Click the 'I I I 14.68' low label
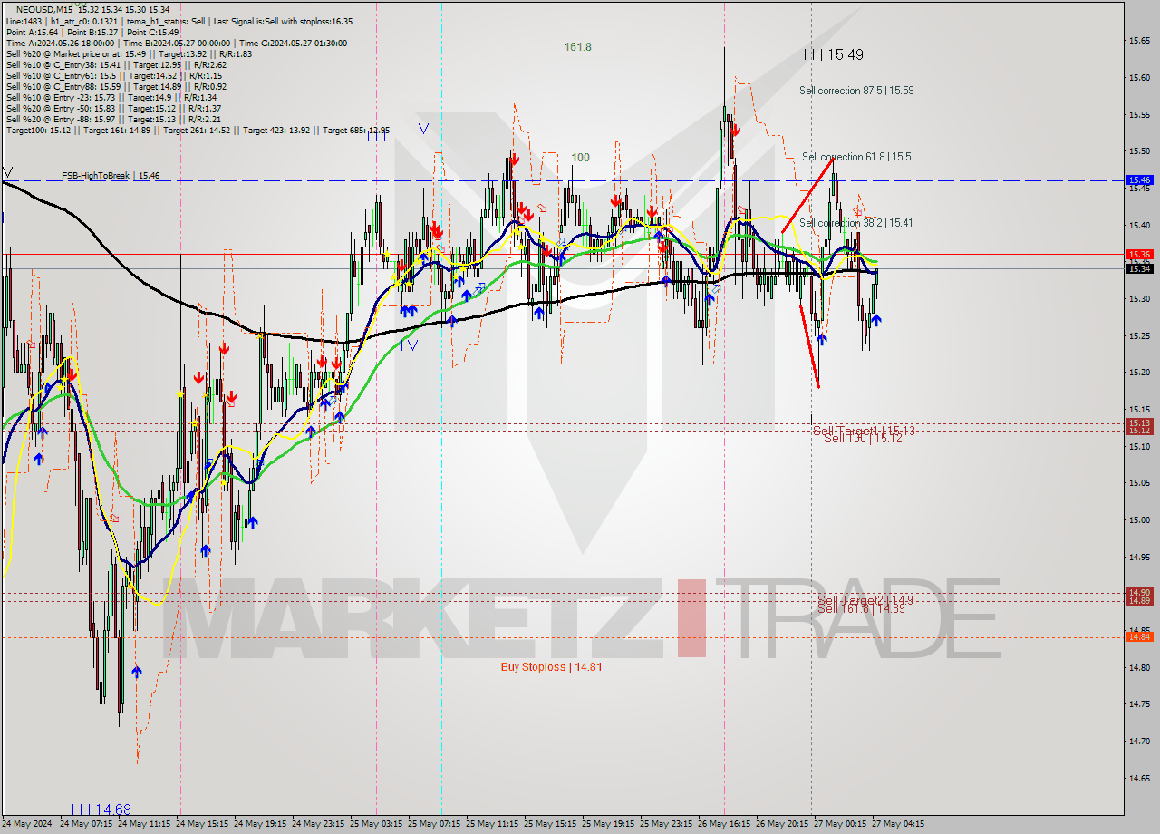 [x=101, y=809]
